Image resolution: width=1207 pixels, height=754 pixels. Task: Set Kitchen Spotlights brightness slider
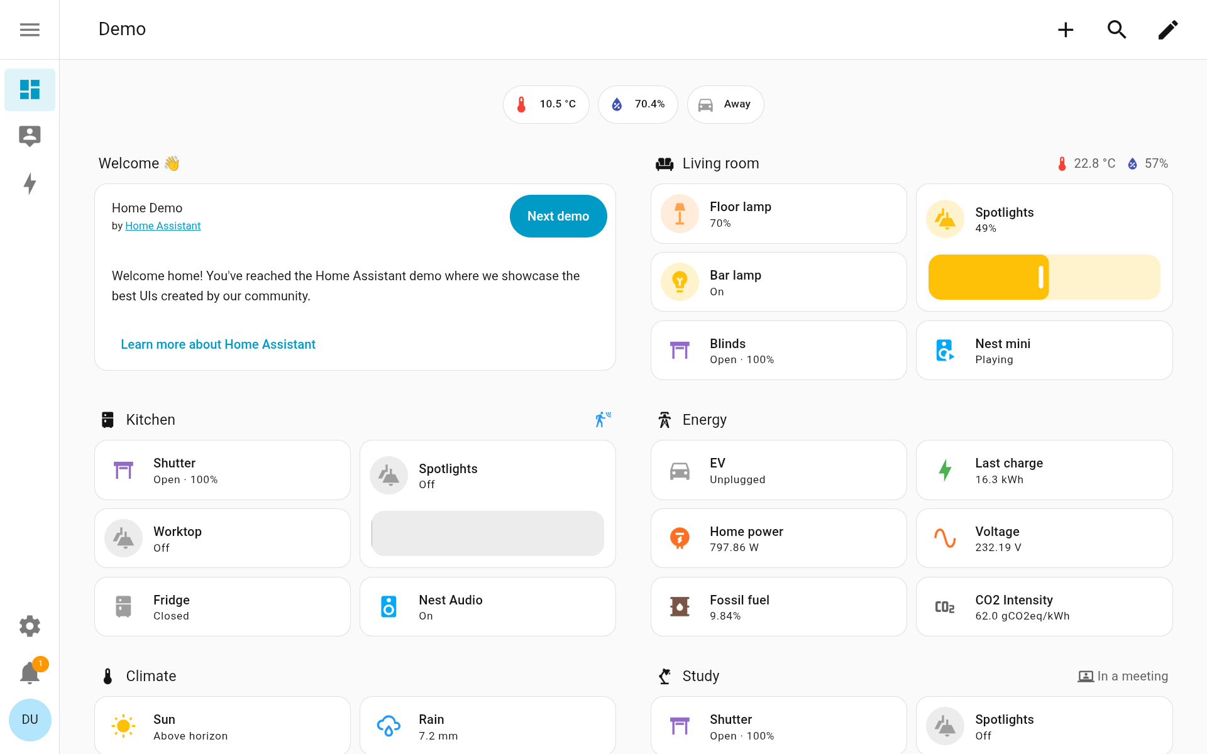click(488, 533)
